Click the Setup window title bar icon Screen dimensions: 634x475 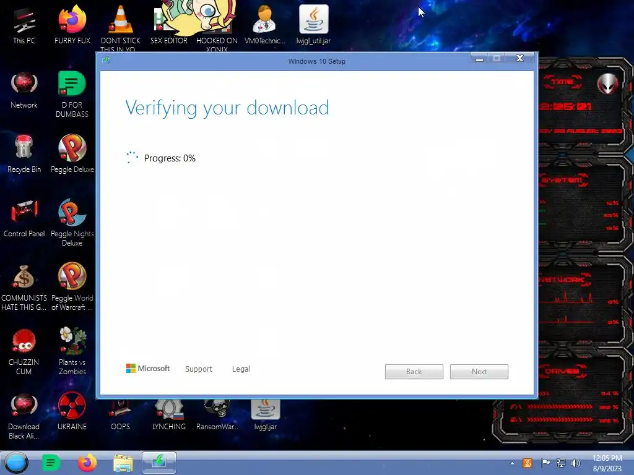106,61
